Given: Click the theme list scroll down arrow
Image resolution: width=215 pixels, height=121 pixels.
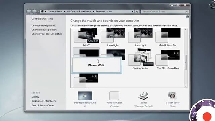Looking at the screenshot, I should pos(185,86).
